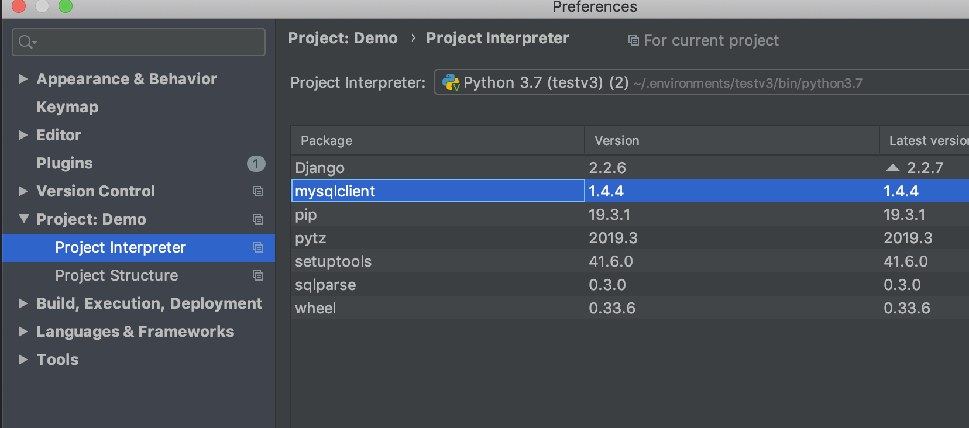
Task: Click the green zoom window button
Action: tap(66, 6)
